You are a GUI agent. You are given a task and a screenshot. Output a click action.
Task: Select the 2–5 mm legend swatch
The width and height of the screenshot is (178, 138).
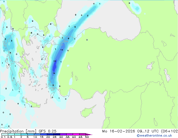[24, 134]
